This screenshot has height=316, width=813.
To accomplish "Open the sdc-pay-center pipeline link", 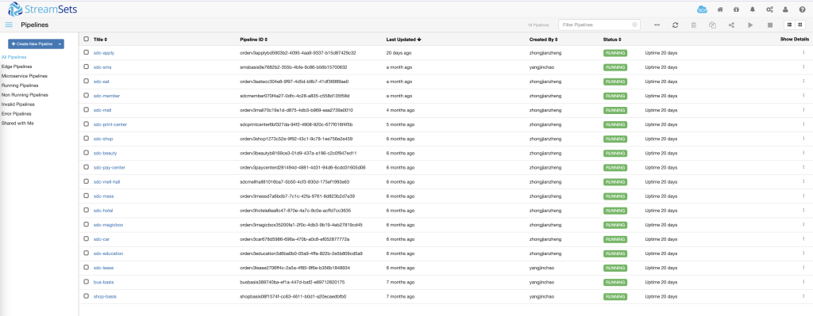I will pyautogui.click(x=110, y=167).
